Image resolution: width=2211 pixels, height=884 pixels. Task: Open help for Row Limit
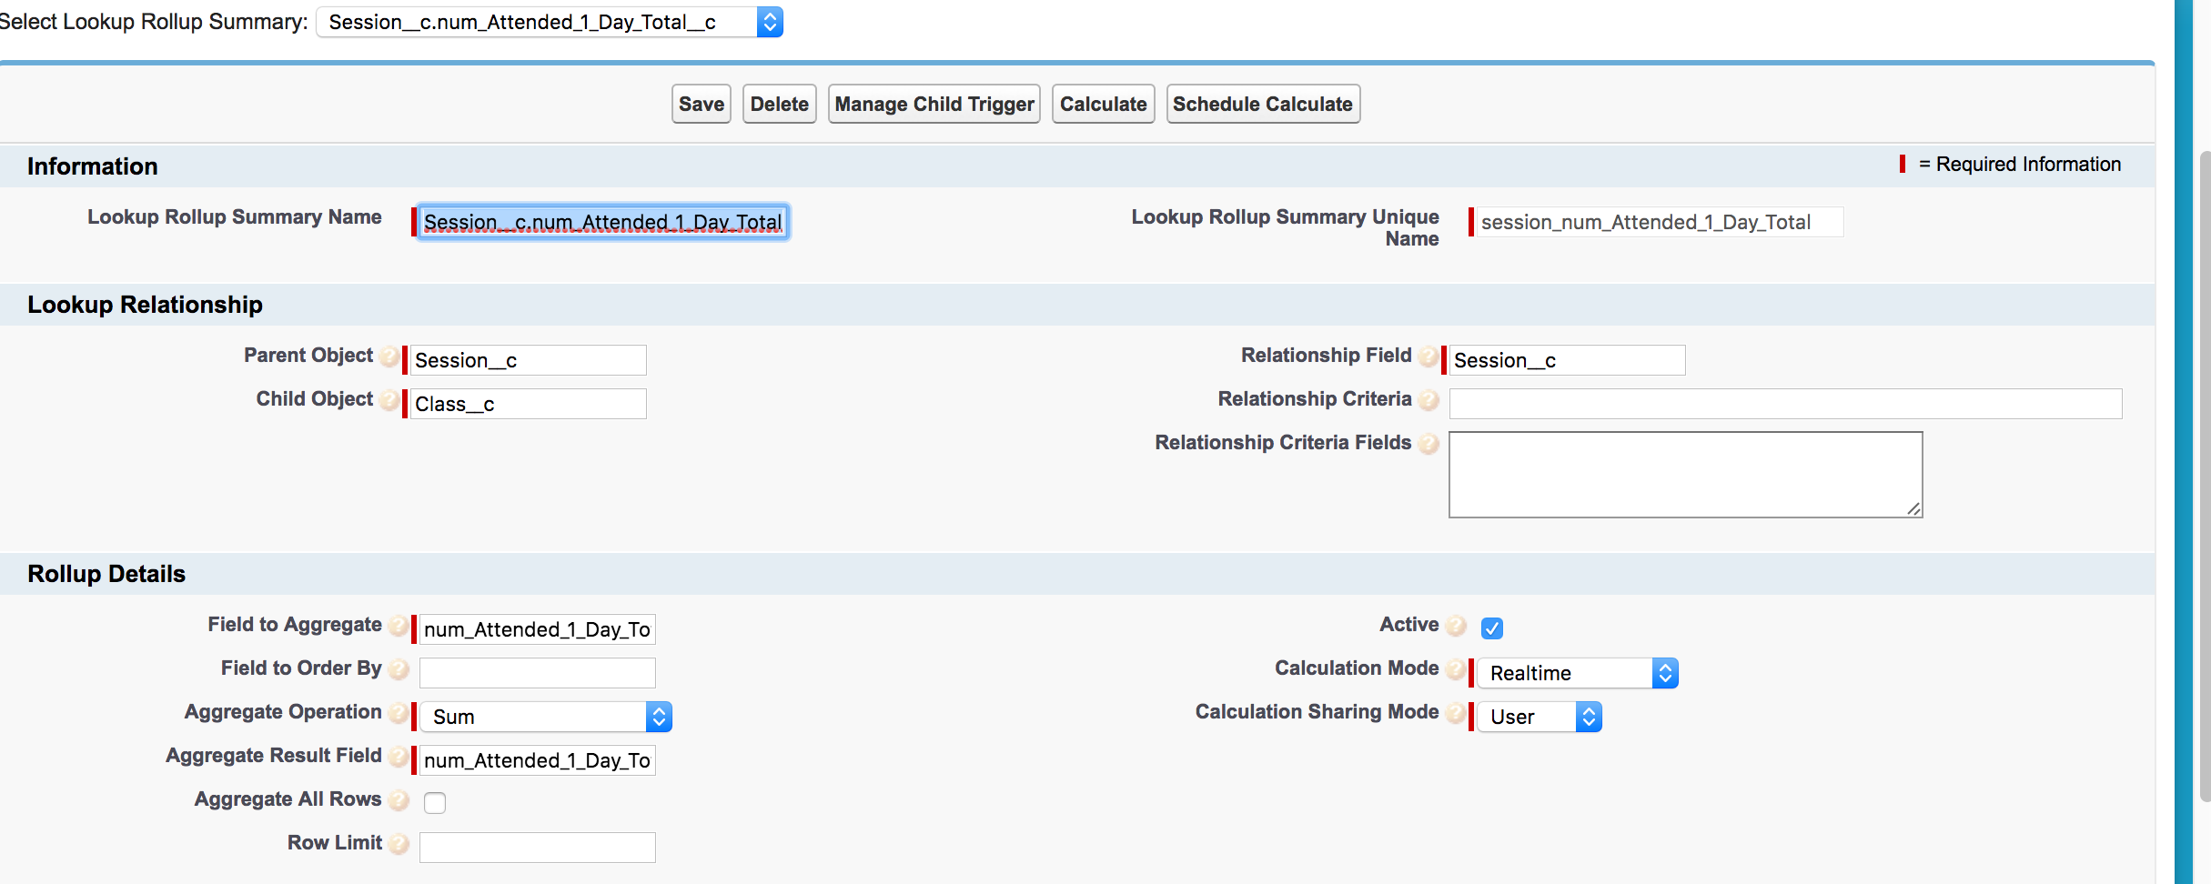[x=398, y=844]
